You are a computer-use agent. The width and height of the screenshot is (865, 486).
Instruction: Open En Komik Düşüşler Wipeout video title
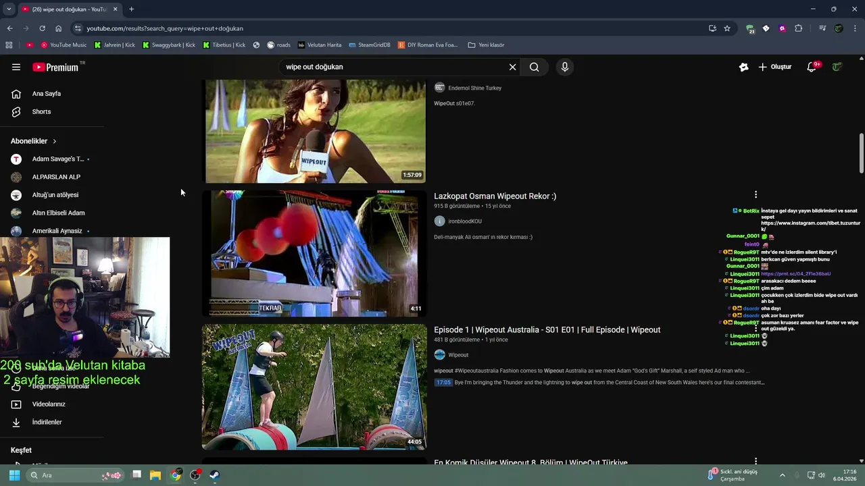point(530,462)
